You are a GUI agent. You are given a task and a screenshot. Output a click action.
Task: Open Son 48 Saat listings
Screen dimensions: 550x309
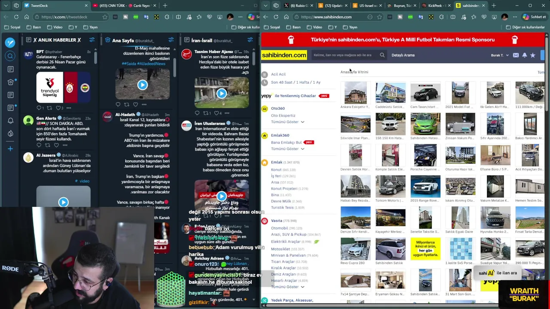click(296, 82)
